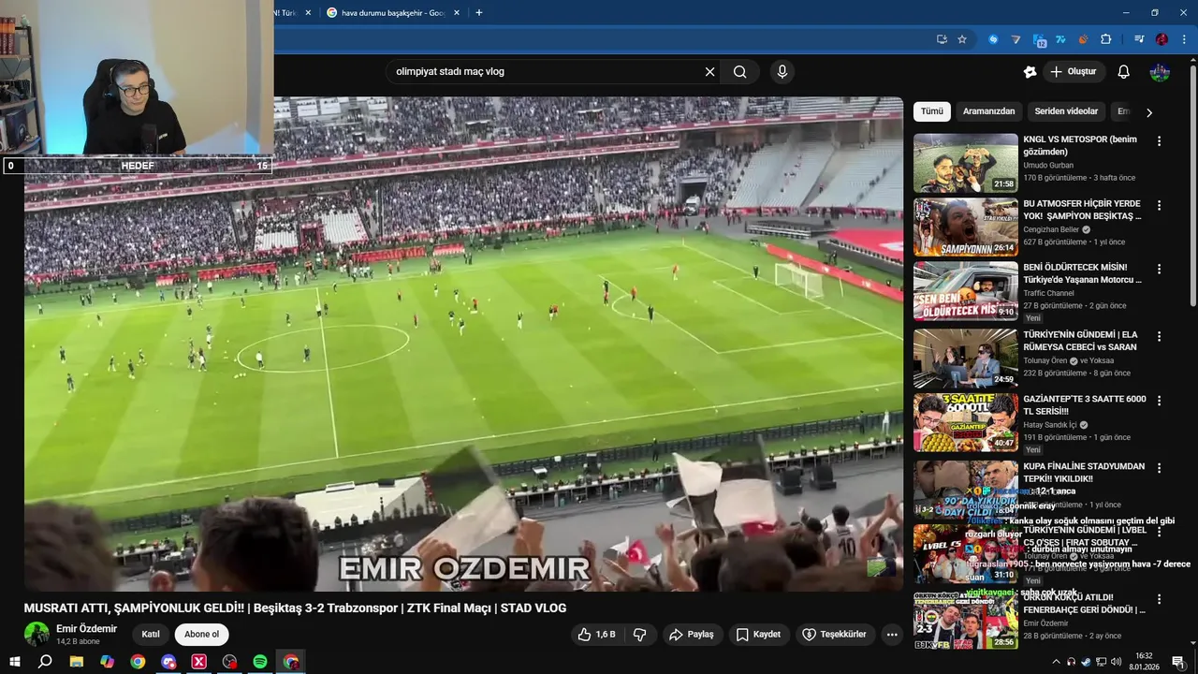This screenshot has width=1198, height=674.
Task: Open the SEN BENİ ÖLDÜRTECEK MİS thumbnail
Action: pos(966,291)
